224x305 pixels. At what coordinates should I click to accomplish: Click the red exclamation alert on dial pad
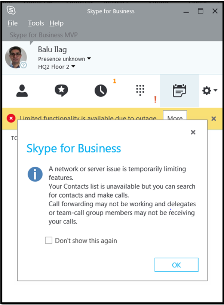(155, 99)
